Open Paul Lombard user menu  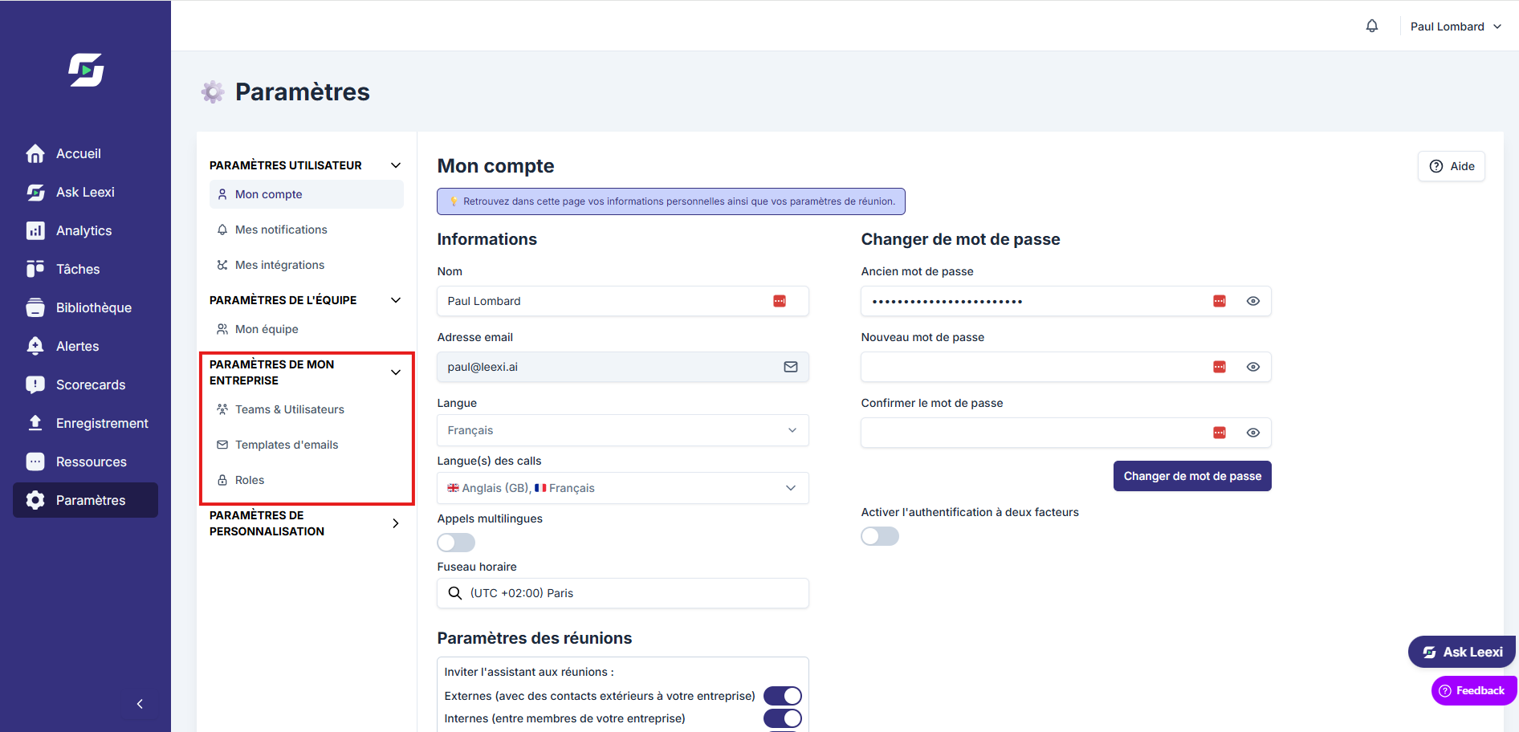[1456, 26]
